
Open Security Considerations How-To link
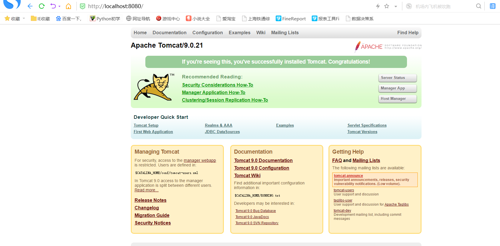pos(217,85)
